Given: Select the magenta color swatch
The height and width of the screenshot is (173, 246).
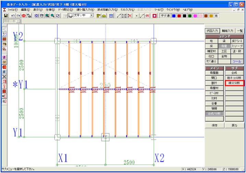Looking at the screenshot, I should (x=195, y=16).
